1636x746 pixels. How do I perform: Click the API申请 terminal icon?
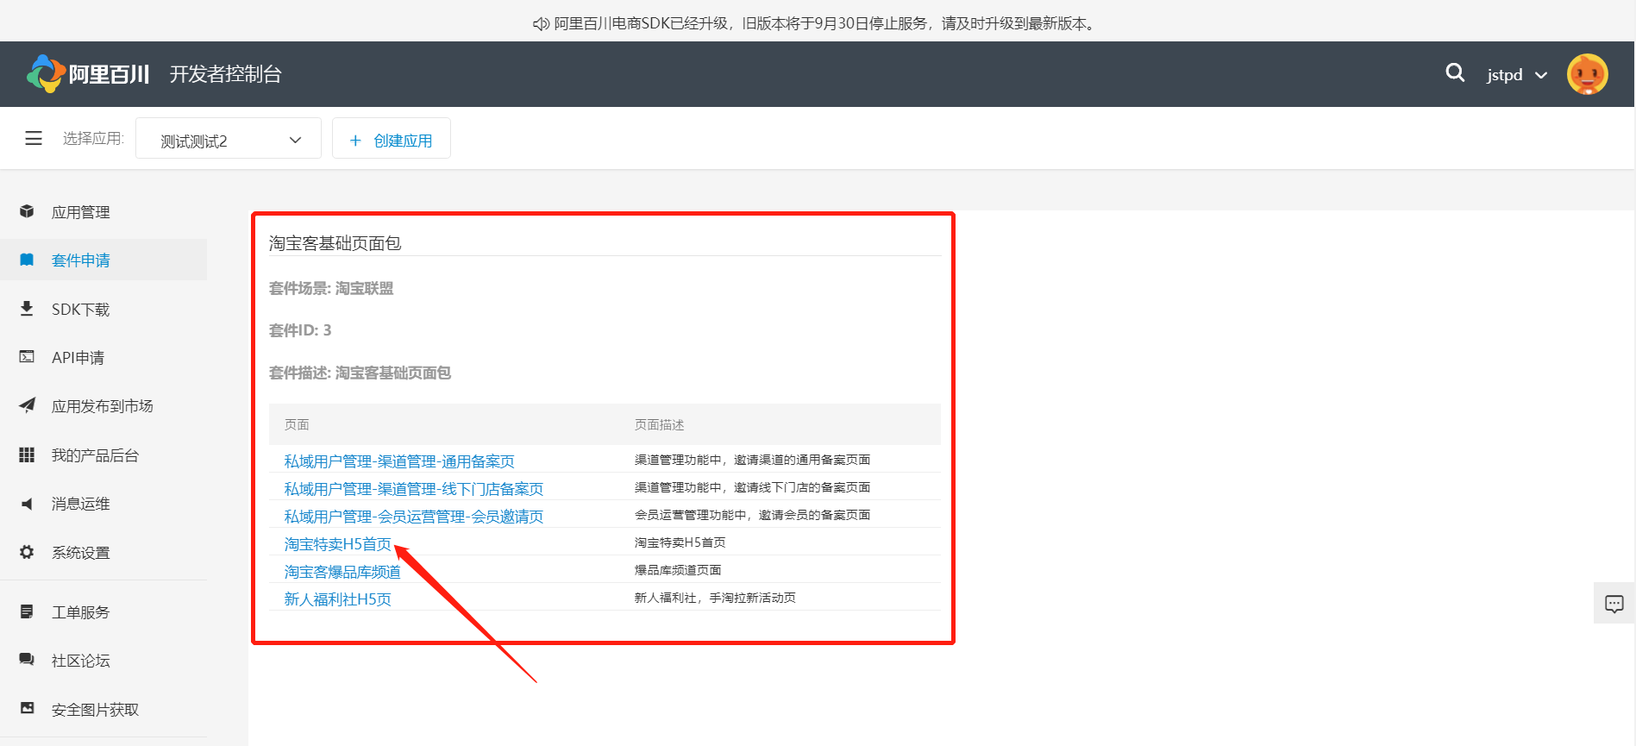point(27,357)
